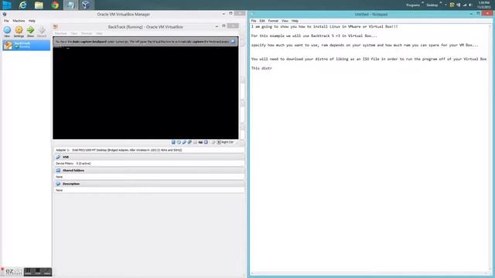The image size is (495, 278).
Task: Open Format menu in Notepad
Action: (273, 21)
